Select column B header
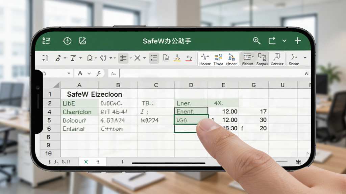Screen dimensions: 346x194 click(x=118, y=85)
